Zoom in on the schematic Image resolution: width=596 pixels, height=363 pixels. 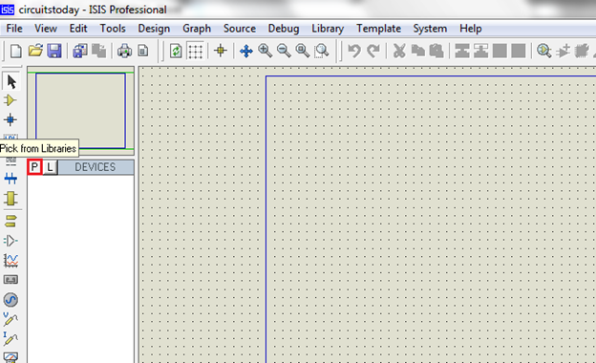tap(265, 51)
